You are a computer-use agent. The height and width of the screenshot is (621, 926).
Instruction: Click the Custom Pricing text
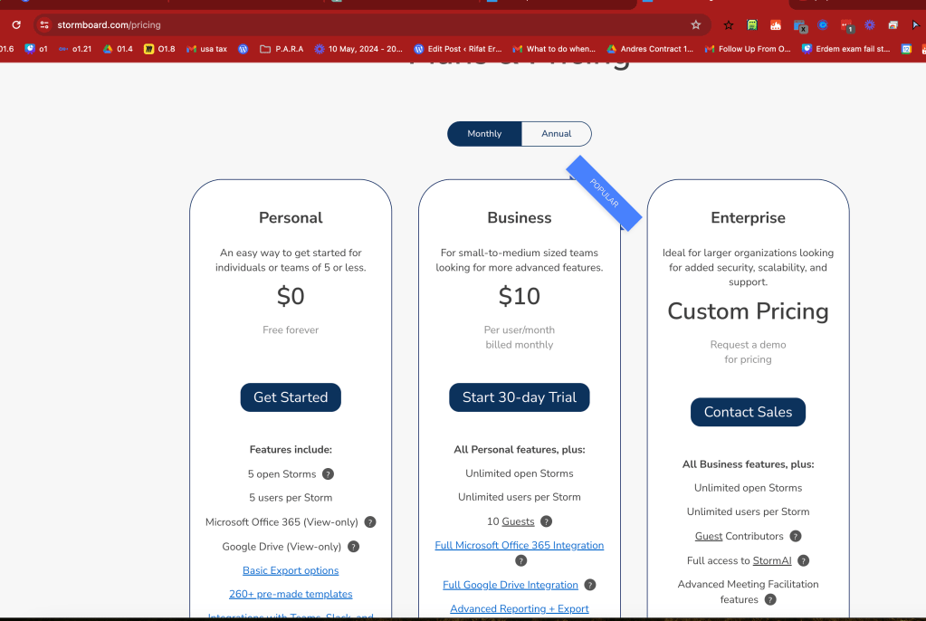coord(748,311)
